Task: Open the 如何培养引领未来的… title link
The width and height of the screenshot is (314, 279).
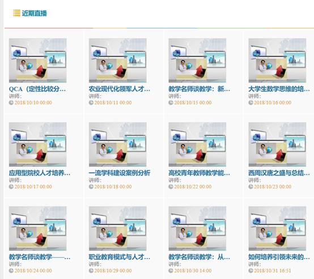Action: [x=279, y=257]
